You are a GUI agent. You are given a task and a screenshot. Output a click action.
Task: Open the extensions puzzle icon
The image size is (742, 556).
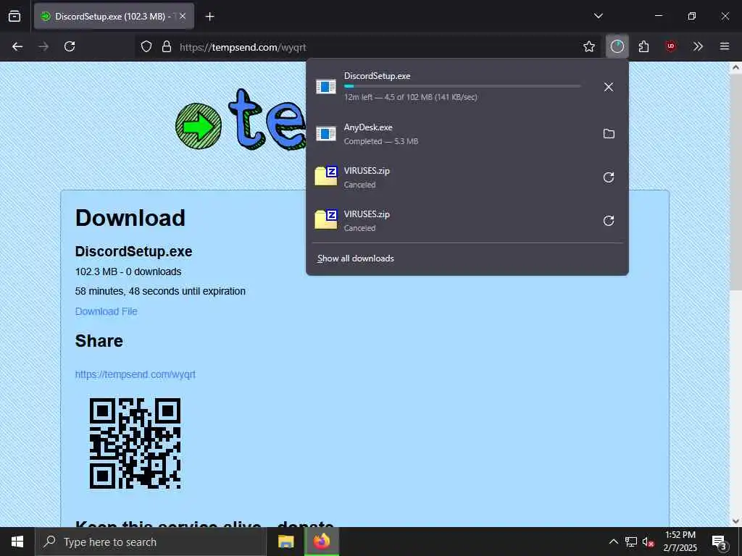643,46
